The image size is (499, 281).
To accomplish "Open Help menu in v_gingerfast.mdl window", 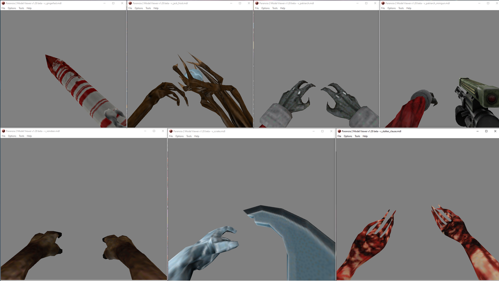I will 29,8.
